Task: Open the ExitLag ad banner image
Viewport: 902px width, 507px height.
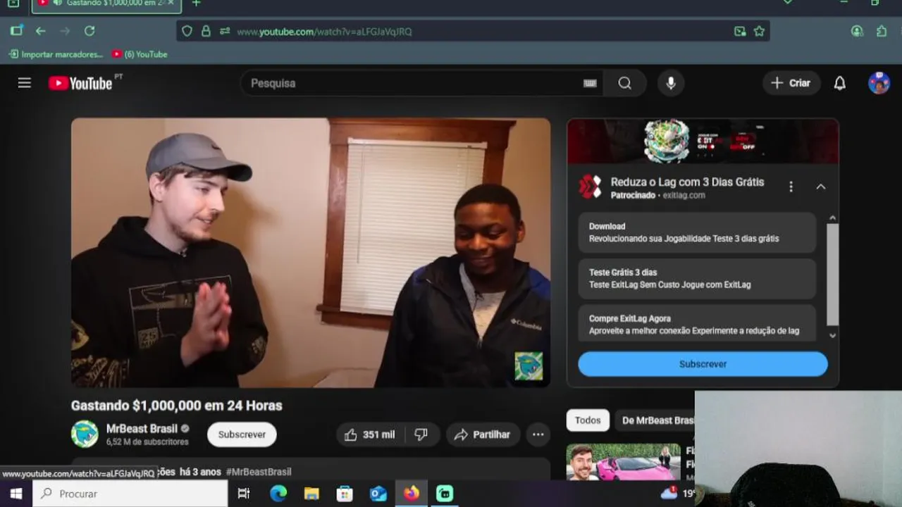Action: click(x=703, y=142)
